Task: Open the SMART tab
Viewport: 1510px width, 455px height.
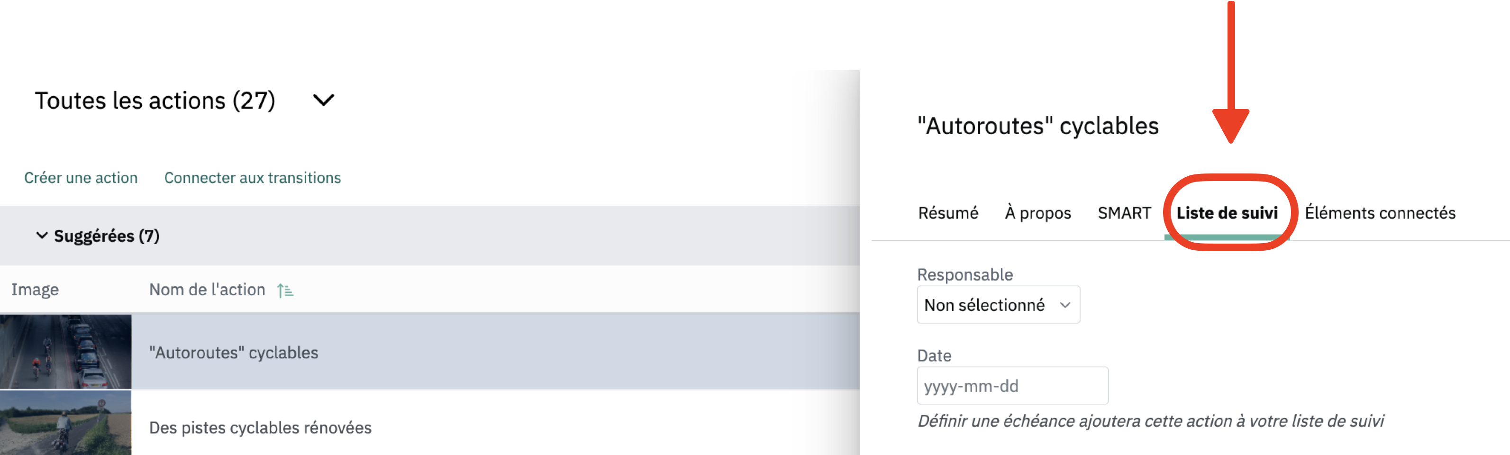Action: point(1124,213)
